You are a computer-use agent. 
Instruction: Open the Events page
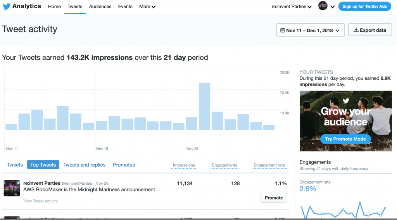[125, 7]
